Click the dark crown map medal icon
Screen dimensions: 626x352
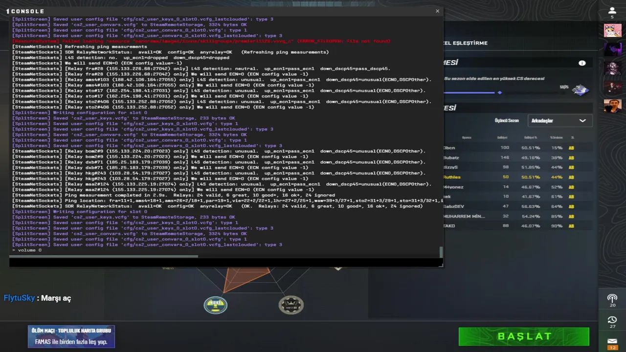tap(291, 305)
